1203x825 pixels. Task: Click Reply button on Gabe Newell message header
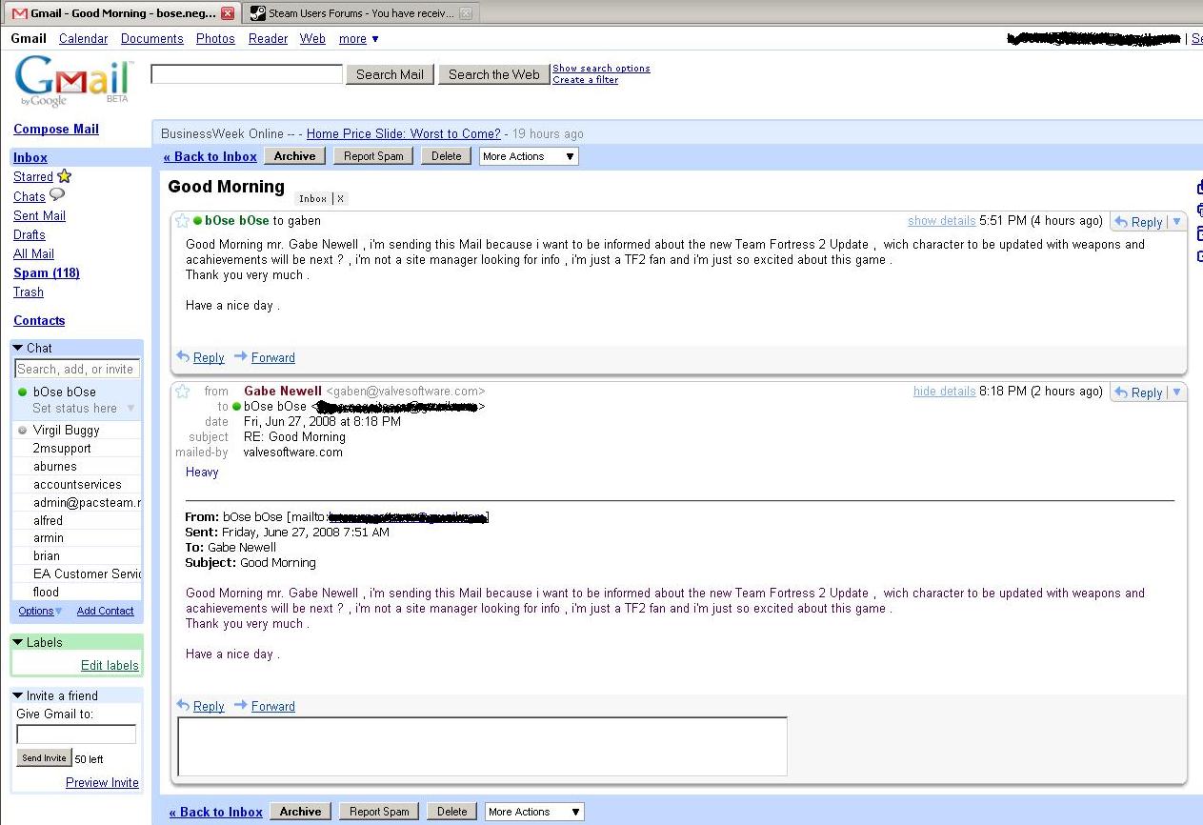1138,392
